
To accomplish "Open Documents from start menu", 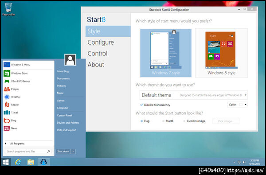I will pyautogui.click(x=63, y=78).
